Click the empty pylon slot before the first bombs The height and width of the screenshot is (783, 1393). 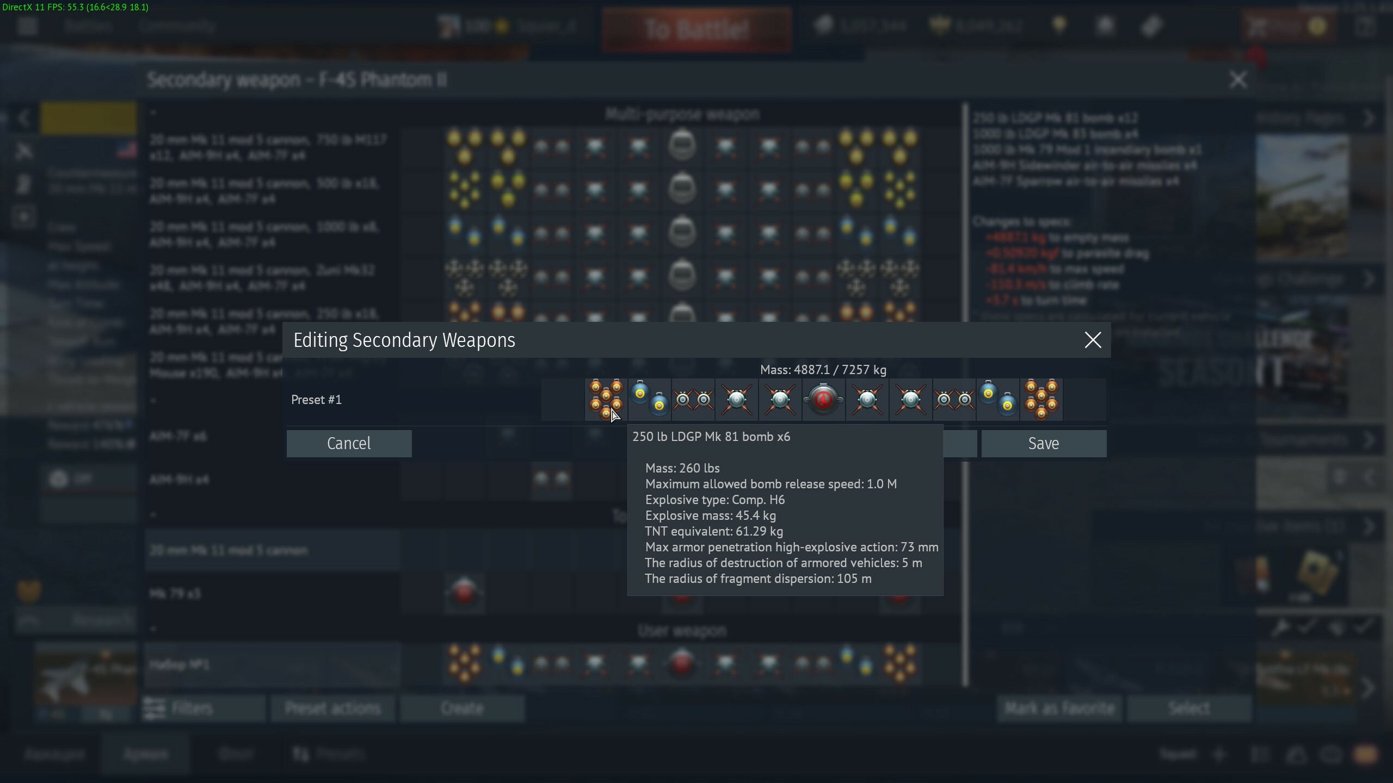coord(563,400)
